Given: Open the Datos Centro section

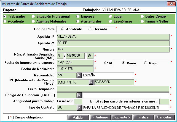Looking at the screenshot, I should pyautogui.click(x=142, y=16).
